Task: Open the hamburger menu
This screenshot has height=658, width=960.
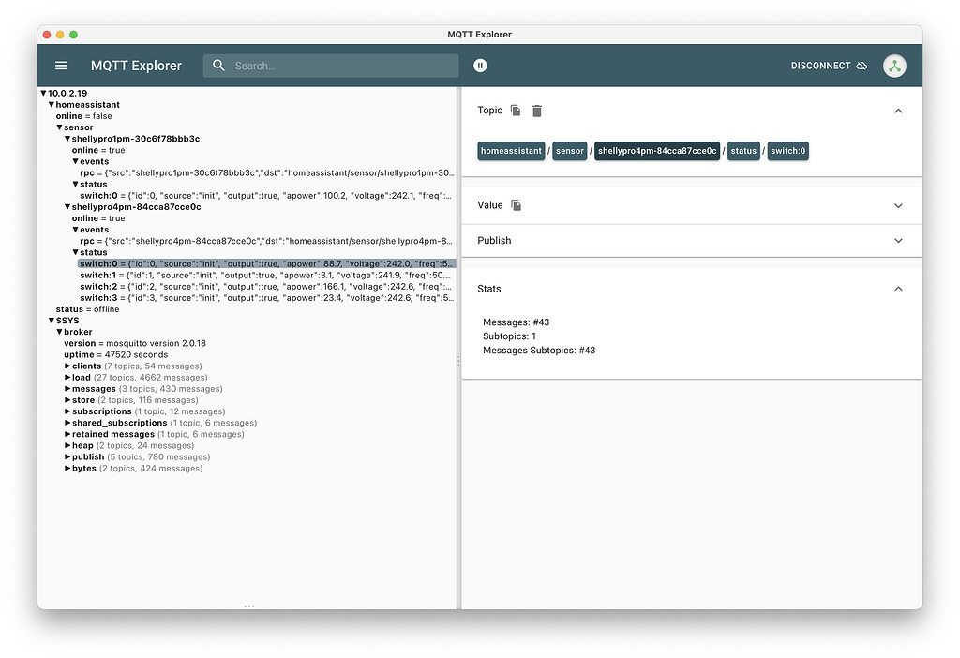Action: (61, 66)
